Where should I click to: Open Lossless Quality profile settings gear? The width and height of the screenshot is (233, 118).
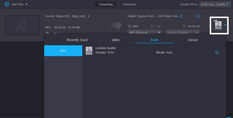pos(217,52)
